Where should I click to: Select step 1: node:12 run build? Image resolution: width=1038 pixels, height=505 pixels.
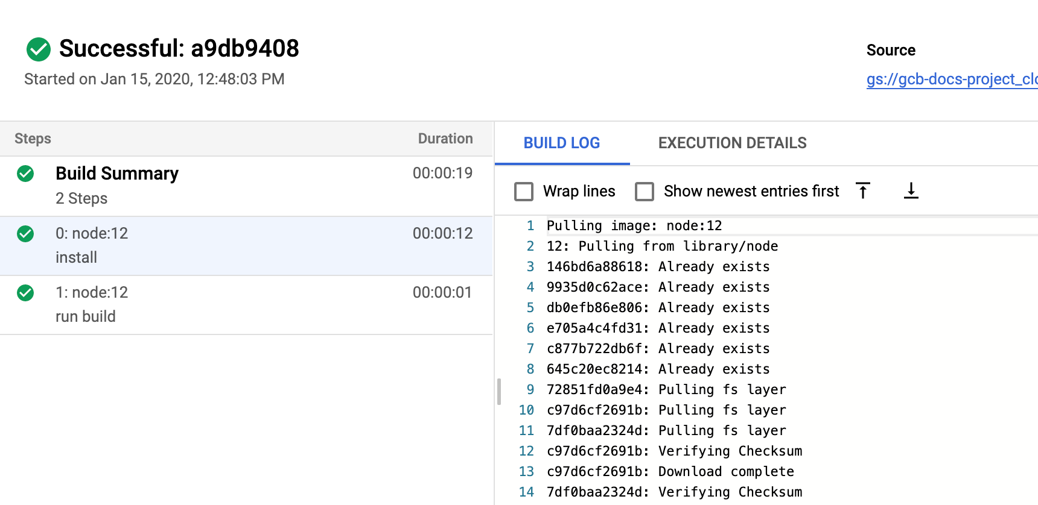pyautogui.click(x=246, y=305)
